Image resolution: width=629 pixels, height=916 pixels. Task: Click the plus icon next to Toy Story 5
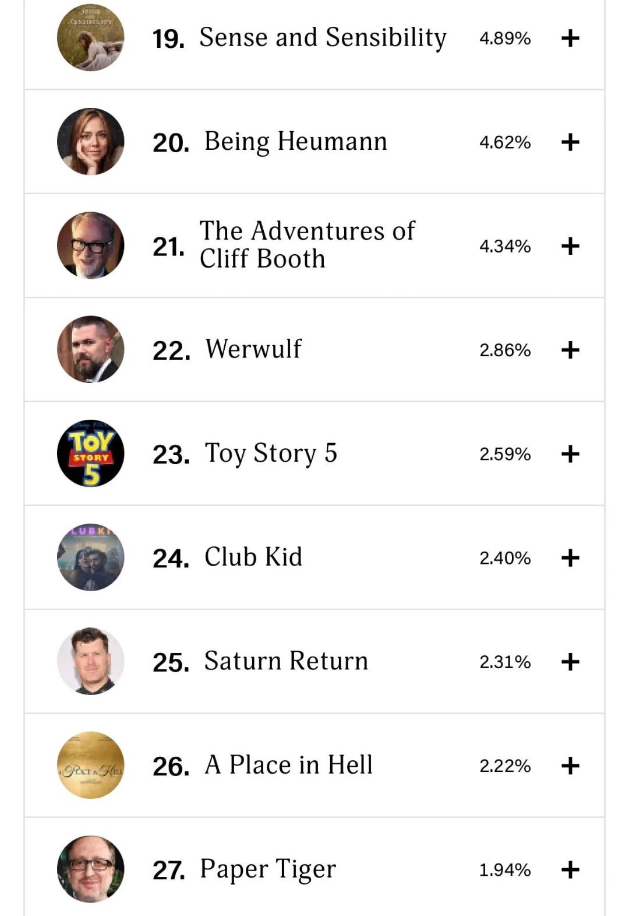click(x=570, y=454)
